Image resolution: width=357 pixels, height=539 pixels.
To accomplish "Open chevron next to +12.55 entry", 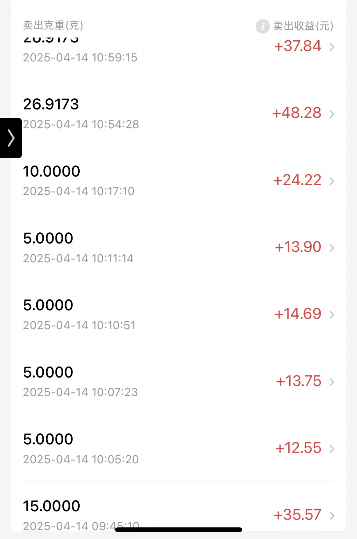I will (332, 449).
